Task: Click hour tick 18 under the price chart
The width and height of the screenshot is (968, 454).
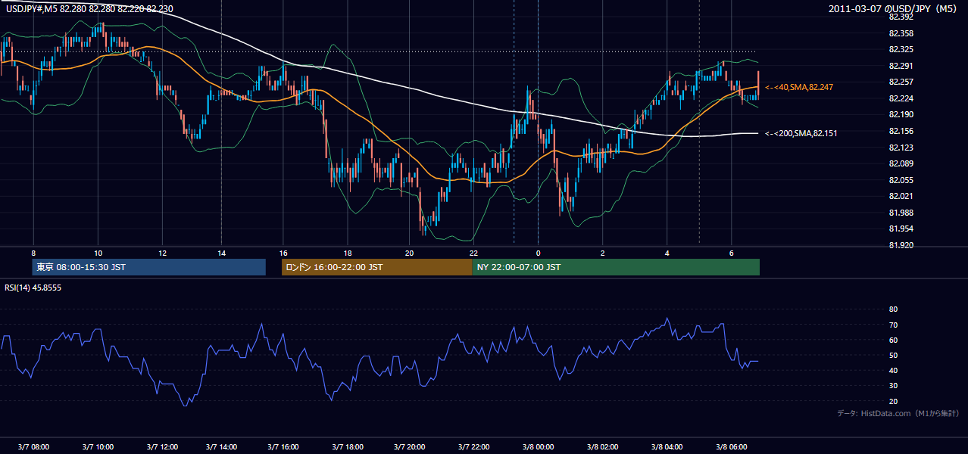Action: click(347, 253)
